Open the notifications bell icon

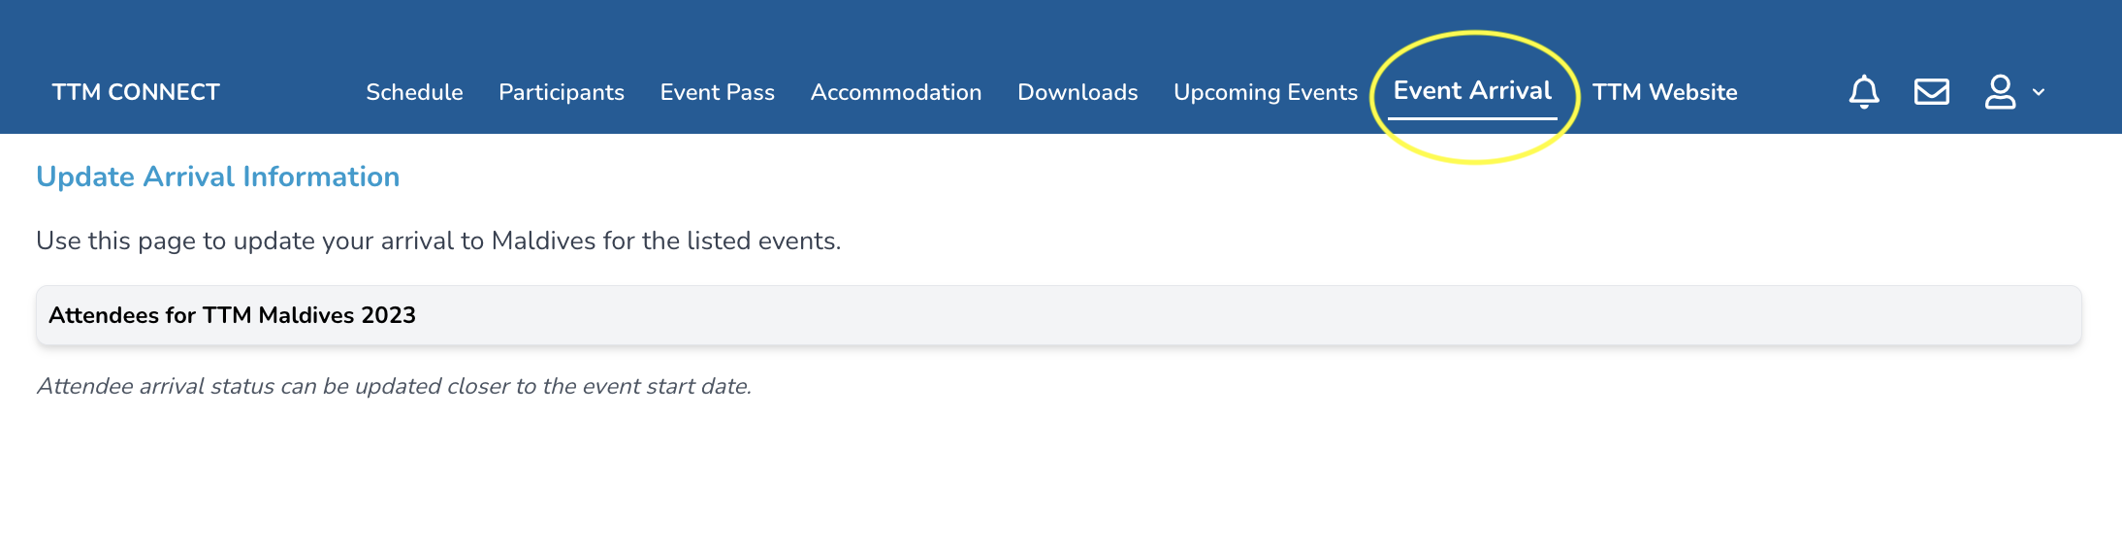click(x=1863, y=92)
